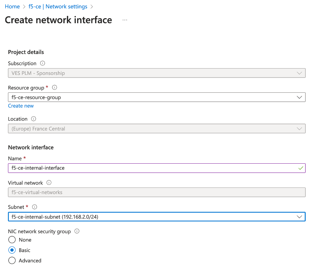Click the Resource group info icon

54,87
